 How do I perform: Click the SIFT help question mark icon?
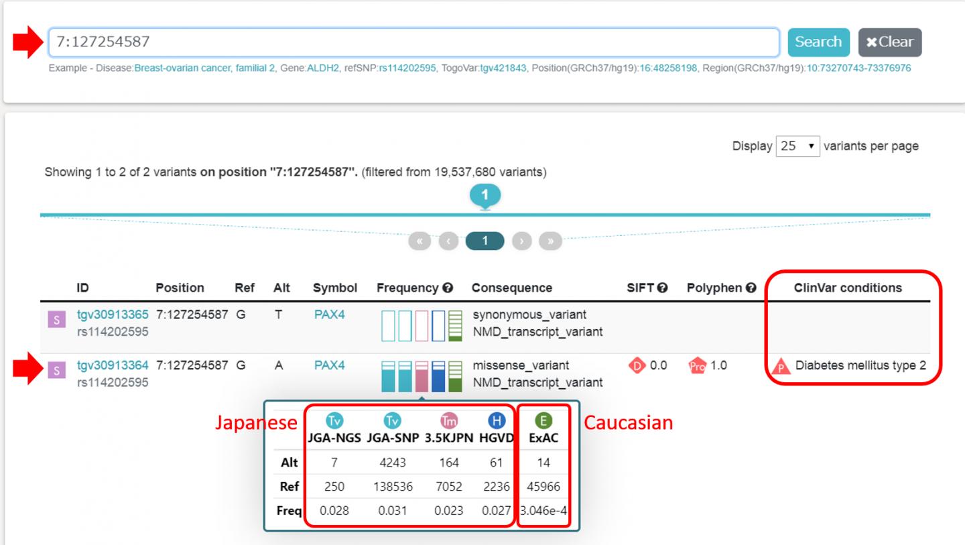pyautogui.click(x=663, y=288)
